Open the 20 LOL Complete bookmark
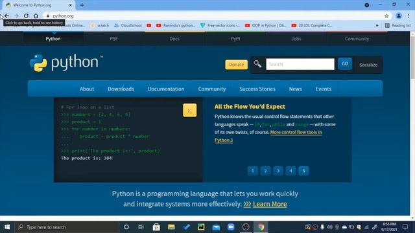Screen dimensions: 415x233 312,25
